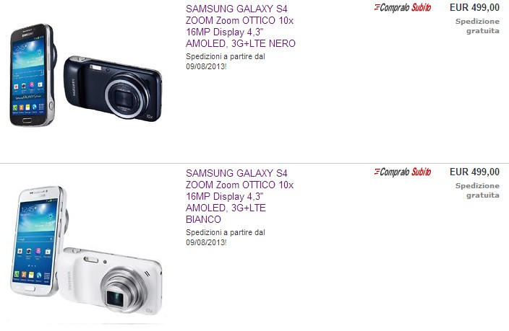
Task: Click Spedizione gratuita under the second price
Action: pyautogui.click(x=477, y=190)
